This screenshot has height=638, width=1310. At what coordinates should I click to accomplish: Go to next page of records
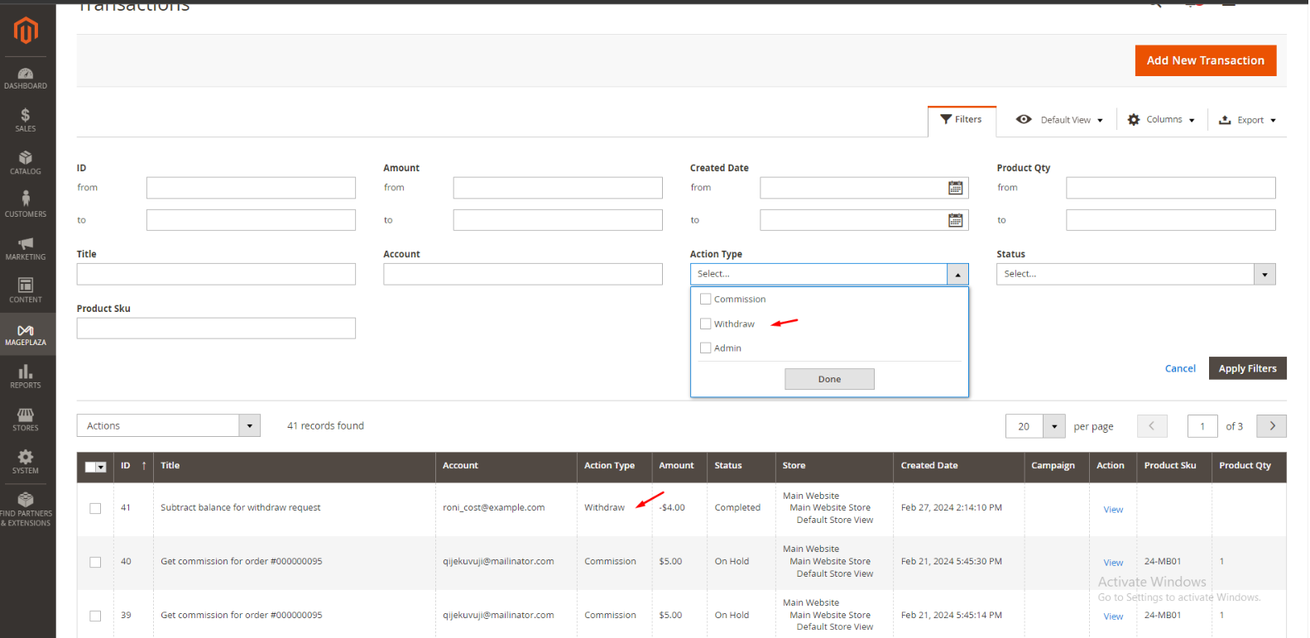[x=1271, y=426]
